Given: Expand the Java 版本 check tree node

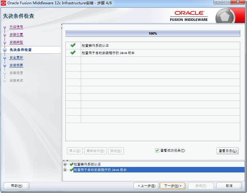Looking at the screenshot, I should pos(65,170).
